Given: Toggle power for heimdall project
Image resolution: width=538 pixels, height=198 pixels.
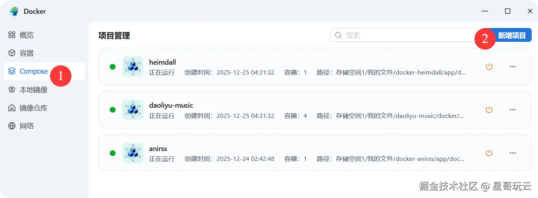Looking at the screenshot, I should pyautogui.click(x=489, y=67).
